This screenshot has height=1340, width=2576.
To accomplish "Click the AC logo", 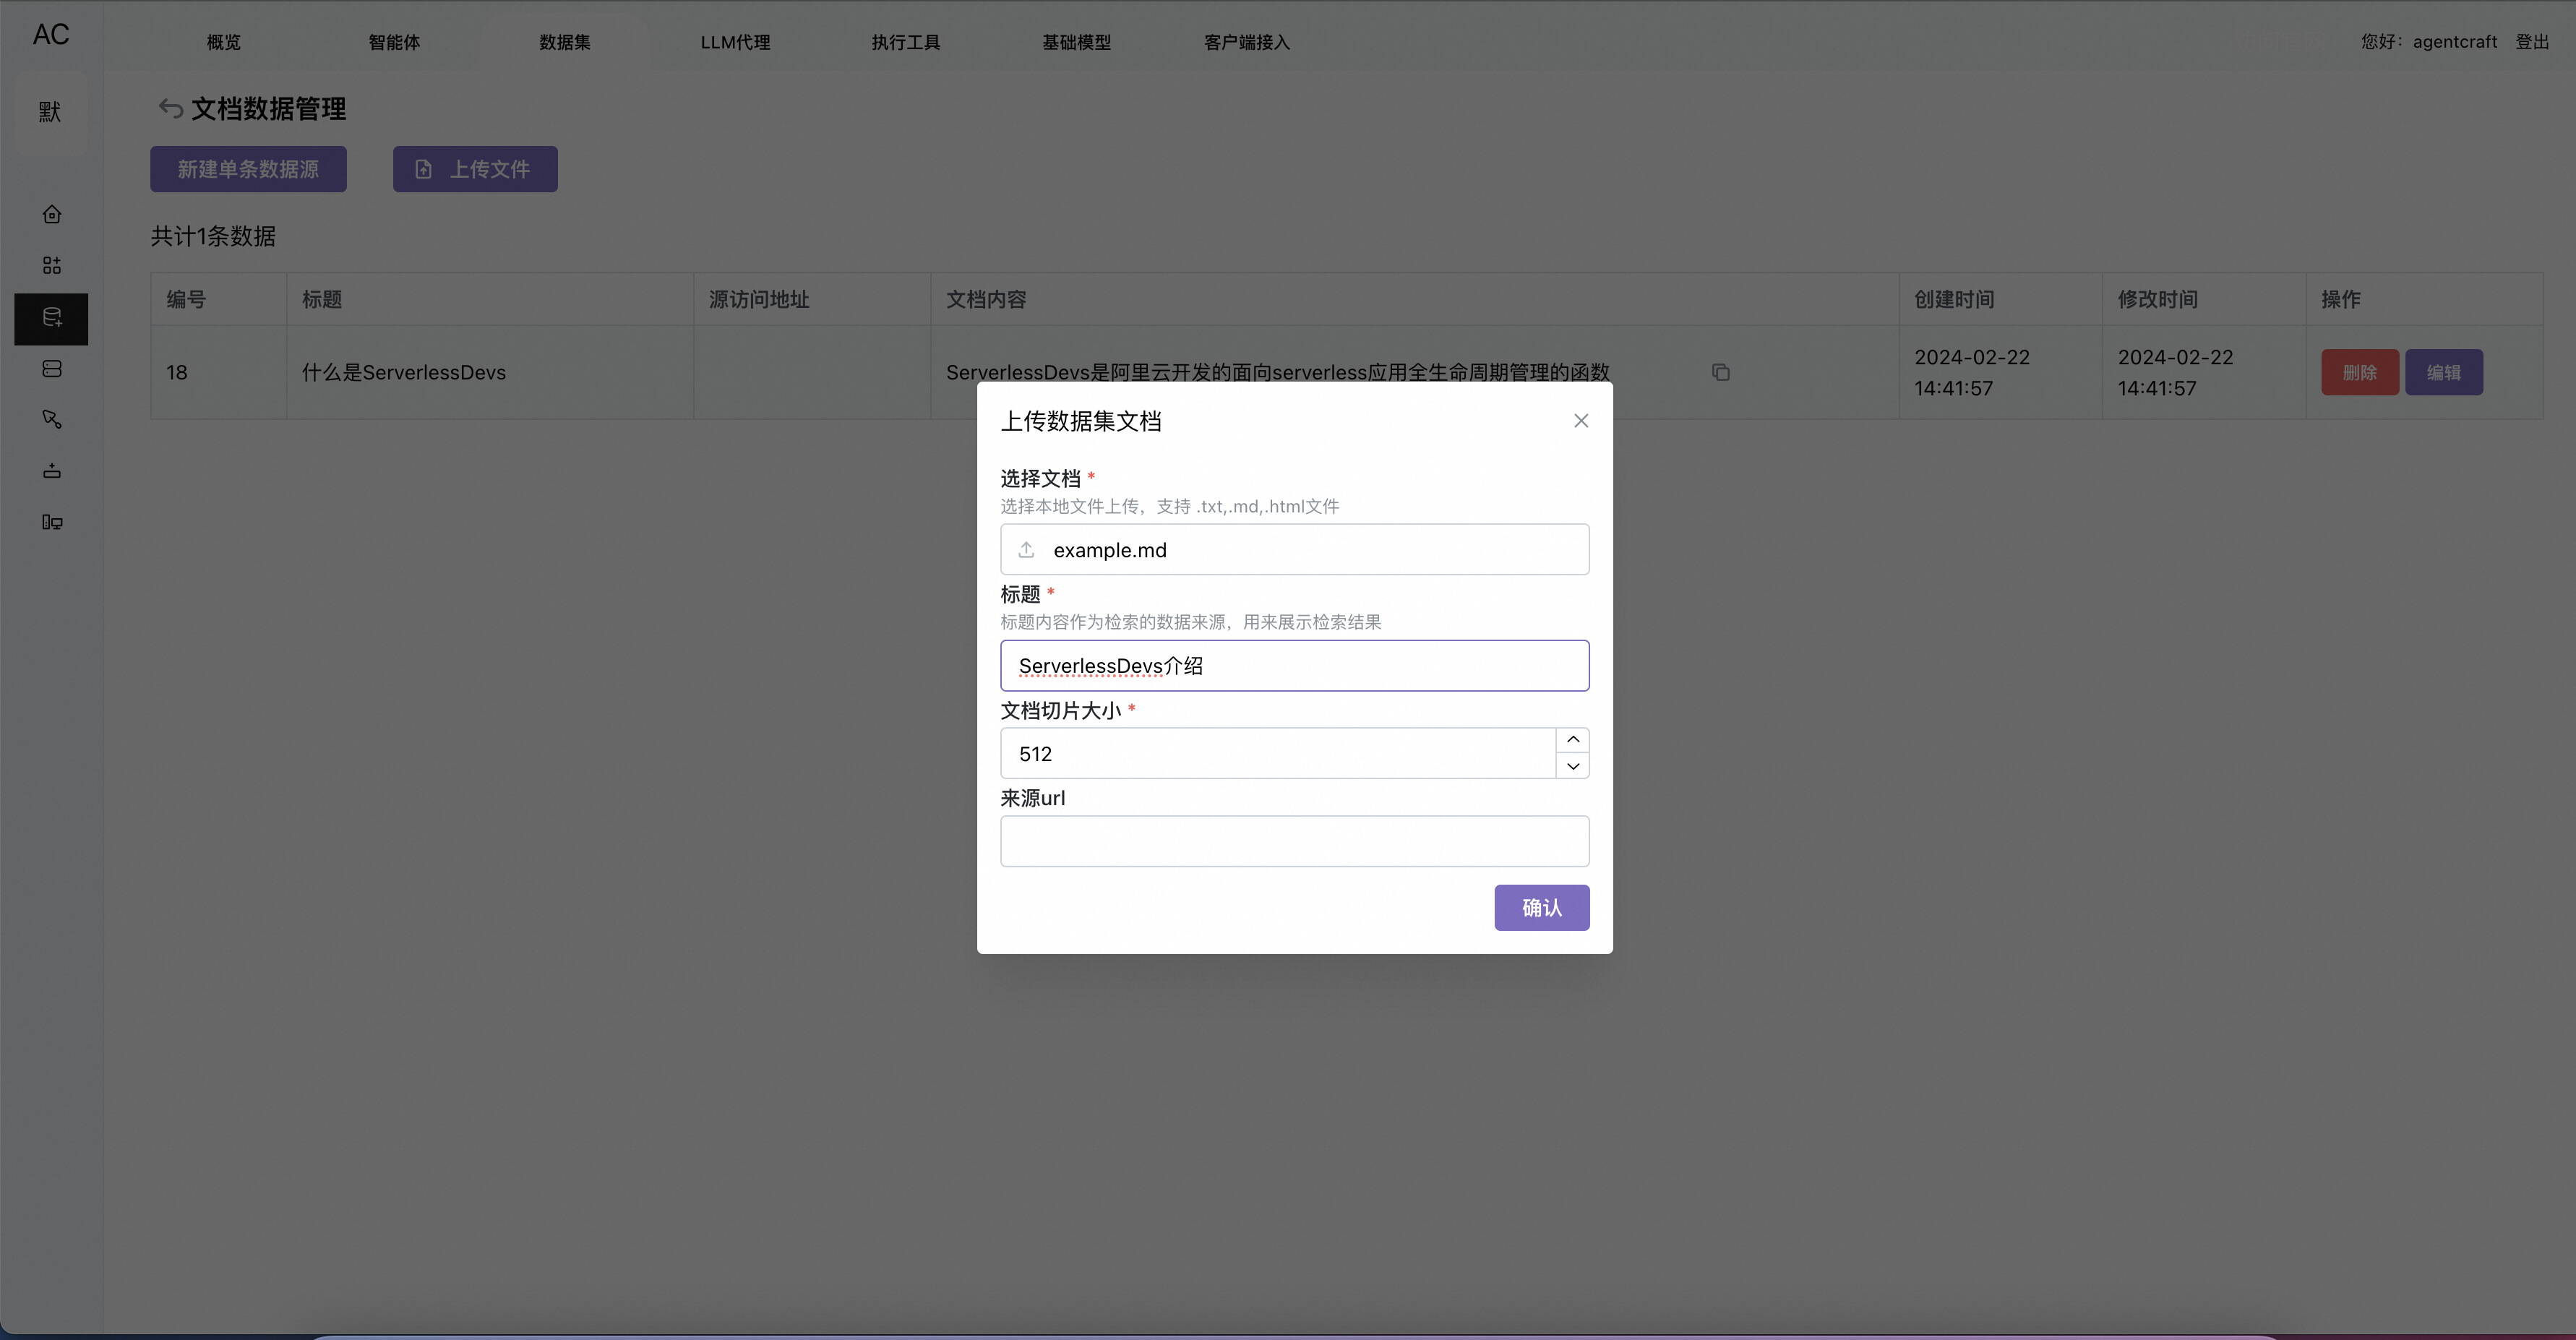I will [51, 35].
